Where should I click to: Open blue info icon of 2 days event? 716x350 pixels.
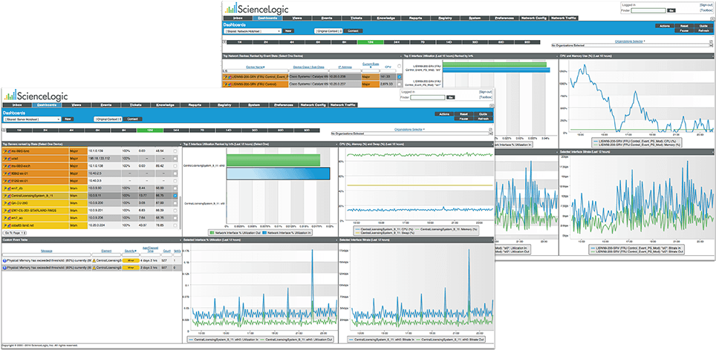coord(4,268)
